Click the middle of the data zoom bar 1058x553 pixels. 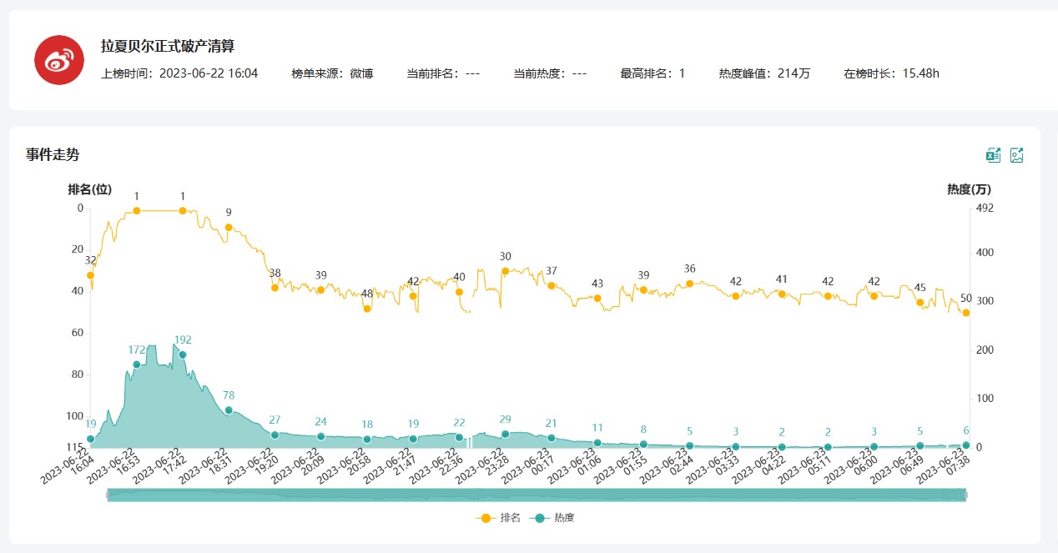pos(537,495)
